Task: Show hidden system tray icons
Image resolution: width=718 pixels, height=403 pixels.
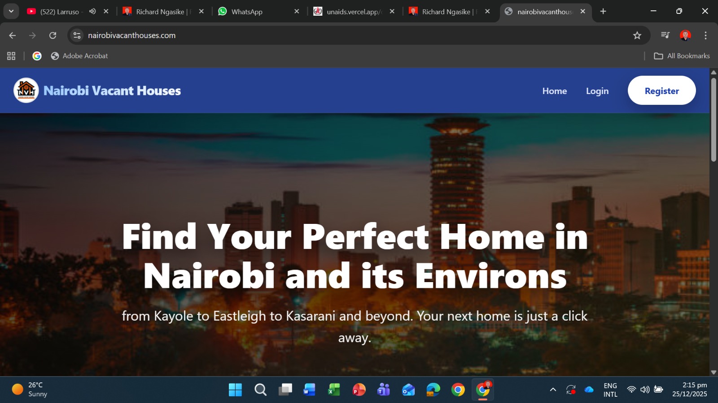Action: pos(553,390)
